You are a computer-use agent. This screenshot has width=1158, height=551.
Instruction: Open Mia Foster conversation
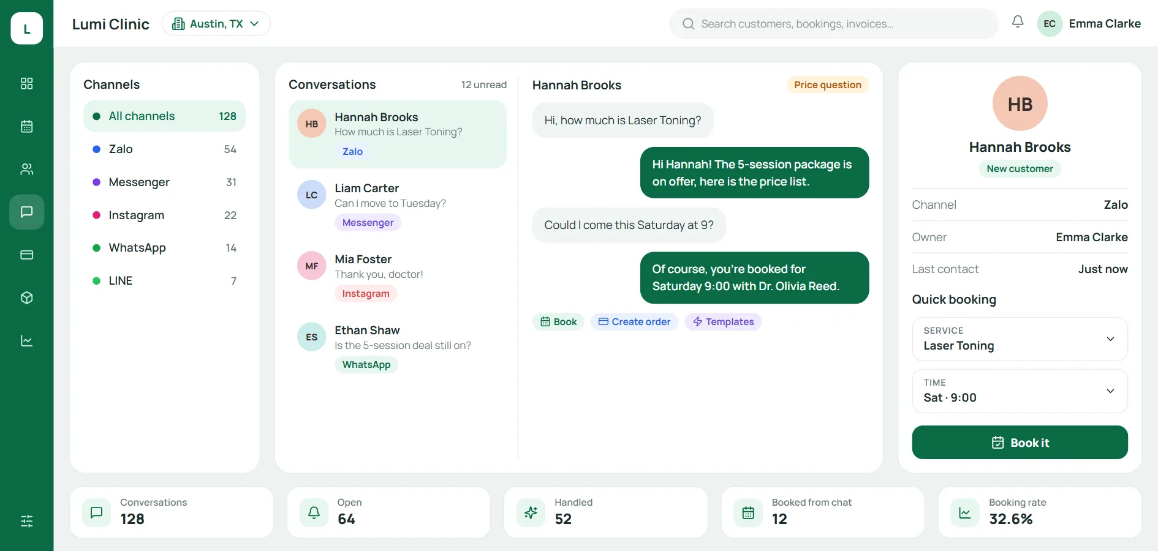pyautogui.click(x=398, y=277)
